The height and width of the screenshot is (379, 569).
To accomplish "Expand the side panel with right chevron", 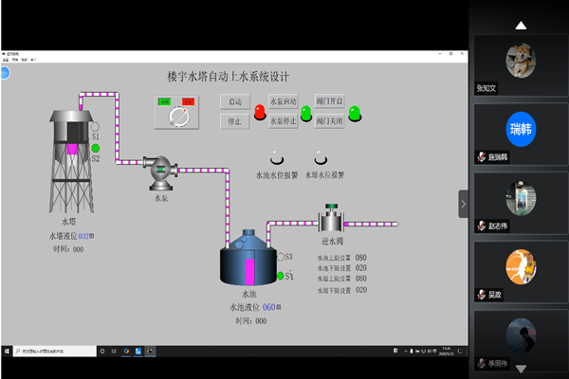I will coord(464,204).
